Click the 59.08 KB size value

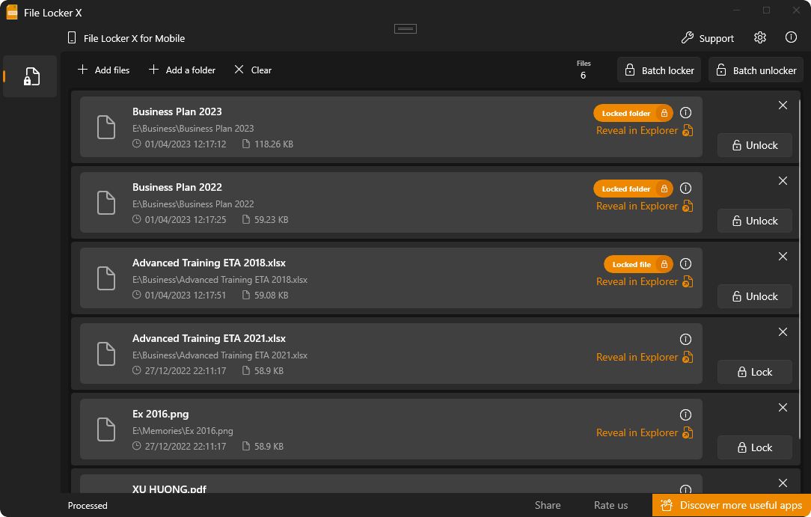[x=271, y=296]
